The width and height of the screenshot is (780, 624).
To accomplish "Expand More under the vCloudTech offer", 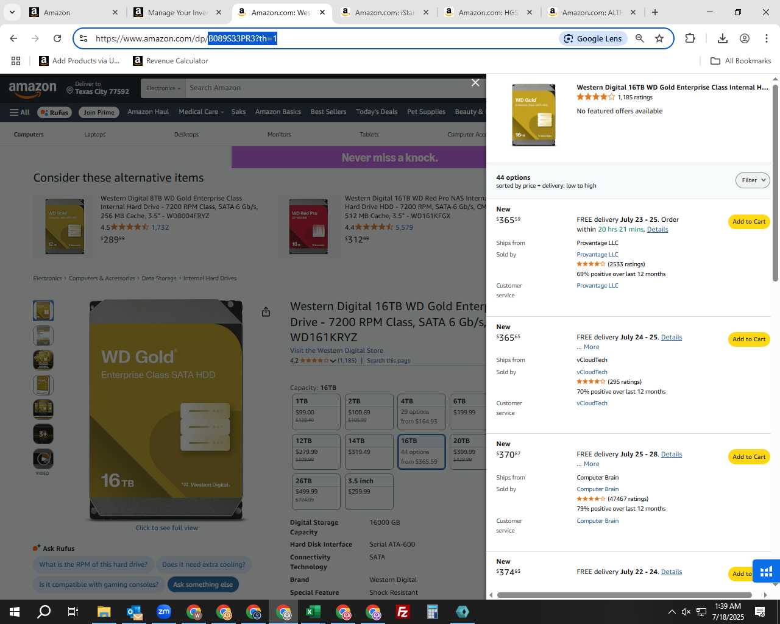I will click(591, 347).
